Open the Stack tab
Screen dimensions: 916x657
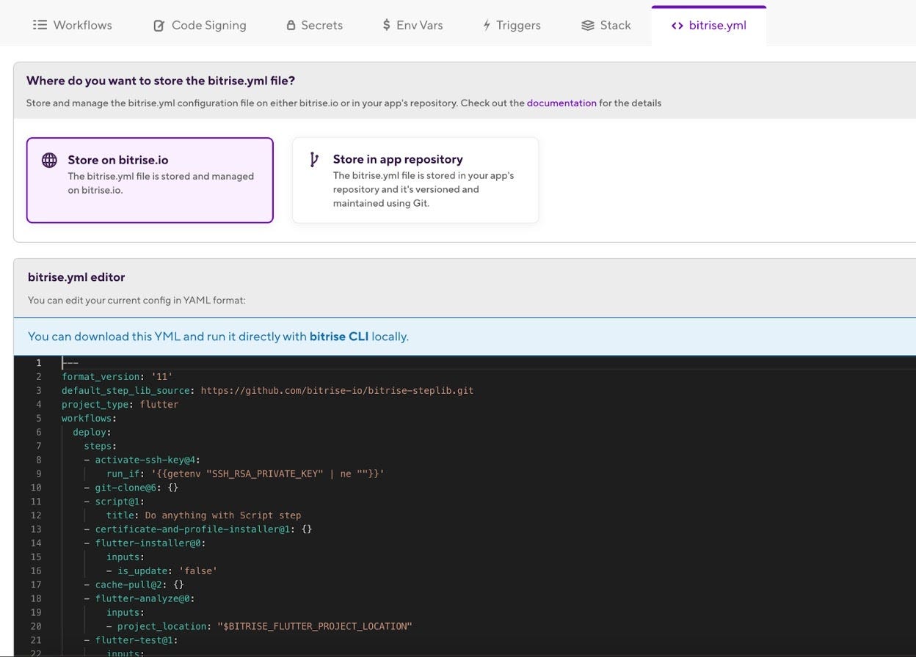pos(606,25)
